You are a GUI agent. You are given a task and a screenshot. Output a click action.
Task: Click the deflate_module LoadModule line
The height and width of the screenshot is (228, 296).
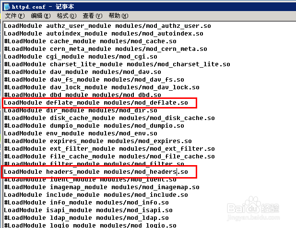coord(96,103)
